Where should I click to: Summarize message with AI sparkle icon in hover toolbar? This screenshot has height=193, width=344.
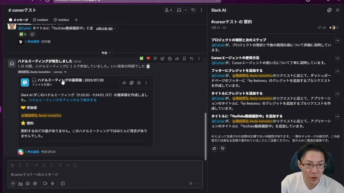pos(191,58)
